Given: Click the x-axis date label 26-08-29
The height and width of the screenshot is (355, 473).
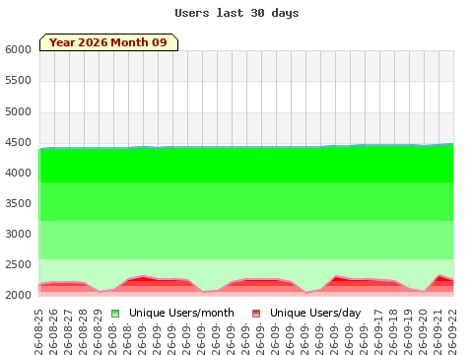Looking at the screenshot, I should point(98,332).
